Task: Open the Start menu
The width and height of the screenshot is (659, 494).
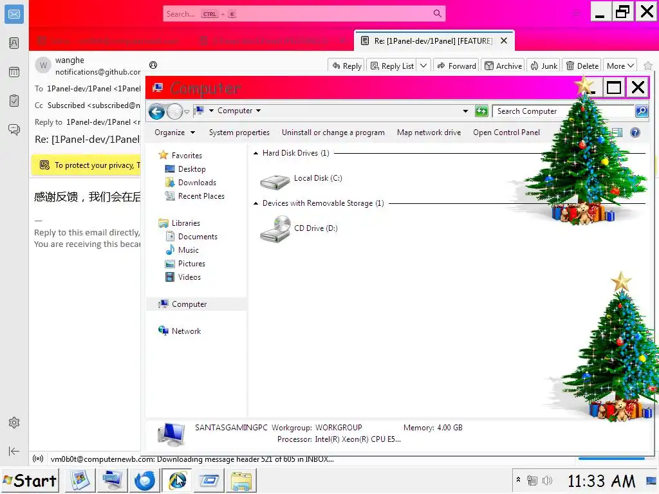Action: pyautogui.click(x=30, y=480)
